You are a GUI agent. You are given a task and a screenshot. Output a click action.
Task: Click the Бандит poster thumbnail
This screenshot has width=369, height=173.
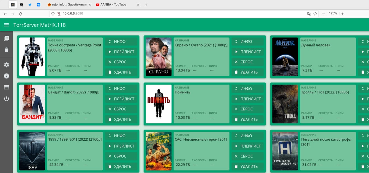tap(32, 104)
